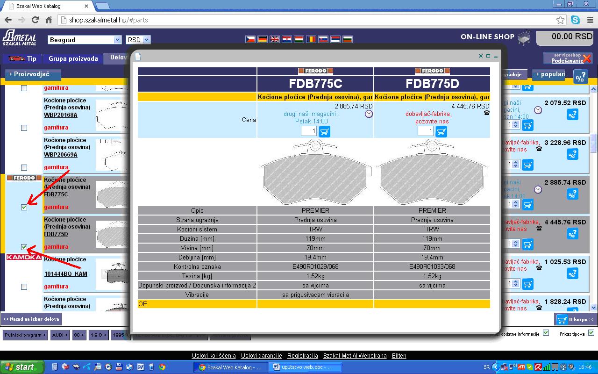This screenshot has height=374, width=598.
Task: Switch language using the Bulgarian flag
Action: tap(348, 39)
